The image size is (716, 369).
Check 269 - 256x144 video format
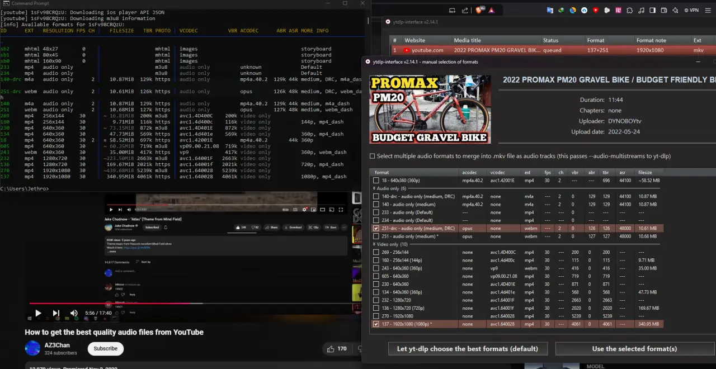tap(376, 252)
